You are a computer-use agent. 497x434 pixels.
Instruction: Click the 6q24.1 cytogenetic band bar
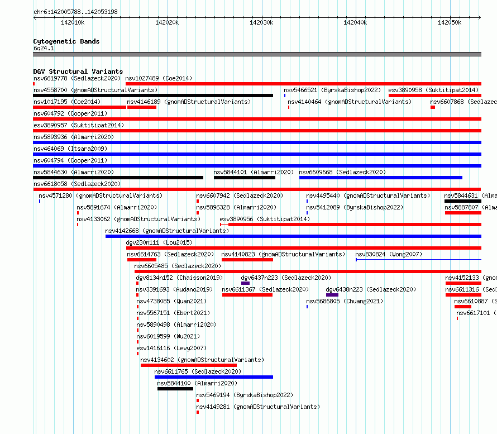pyautogui.click(x=257, y=54)
